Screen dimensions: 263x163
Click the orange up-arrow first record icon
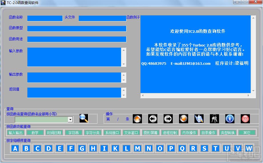pos(137,119)
